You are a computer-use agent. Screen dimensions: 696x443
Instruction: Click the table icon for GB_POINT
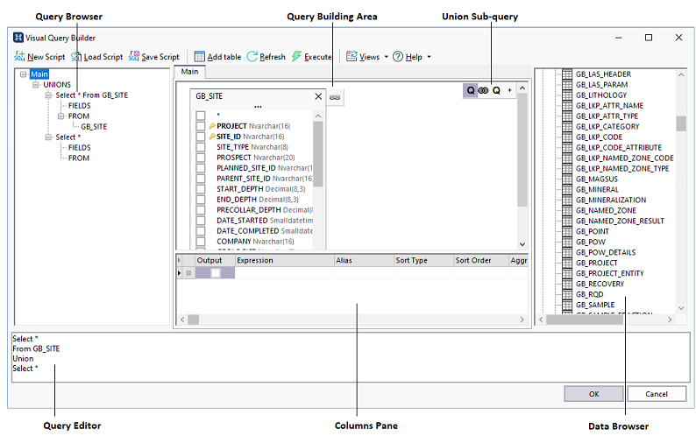567,231
